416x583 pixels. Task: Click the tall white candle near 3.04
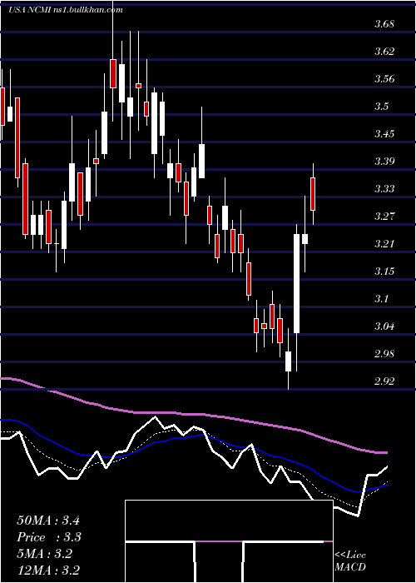click(296, 283)
